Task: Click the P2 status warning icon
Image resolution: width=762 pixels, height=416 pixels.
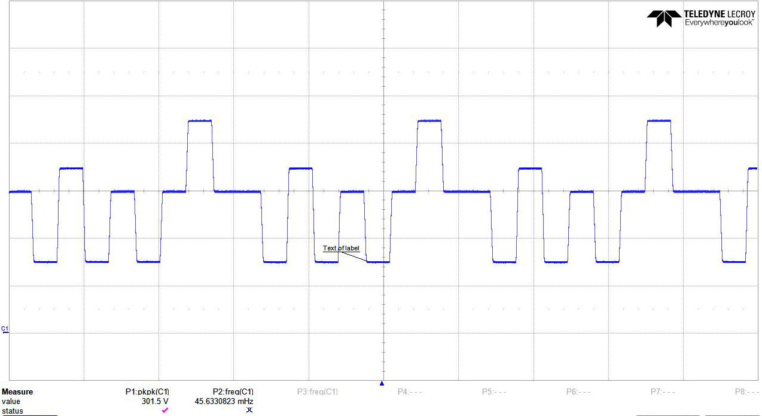Action: click(x=249, y=410)
